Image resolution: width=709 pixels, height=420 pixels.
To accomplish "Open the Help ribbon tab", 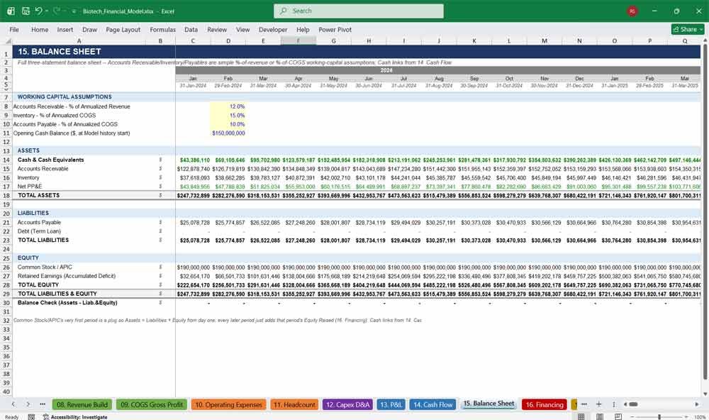I will pyautogui.click(x=303, y=29).
